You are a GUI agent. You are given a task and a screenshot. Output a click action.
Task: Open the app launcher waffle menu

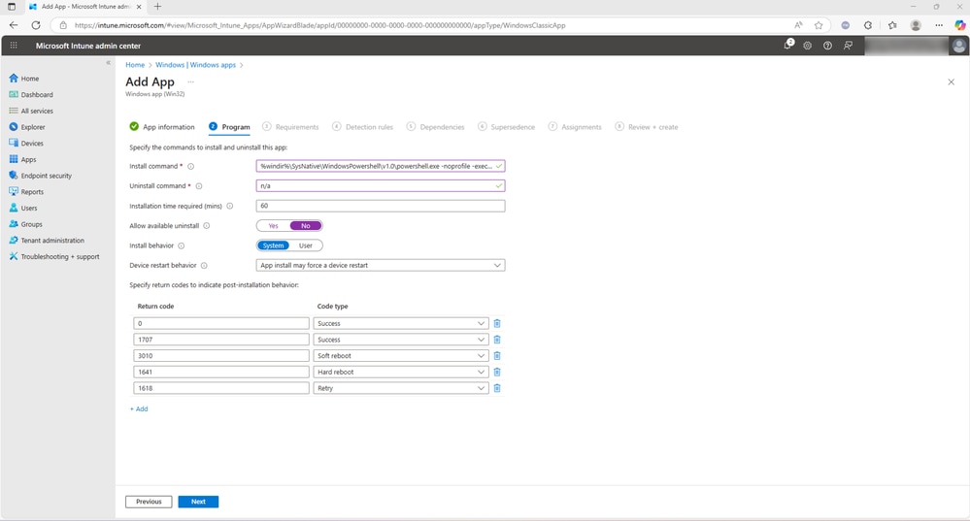(x=14, y=46)
